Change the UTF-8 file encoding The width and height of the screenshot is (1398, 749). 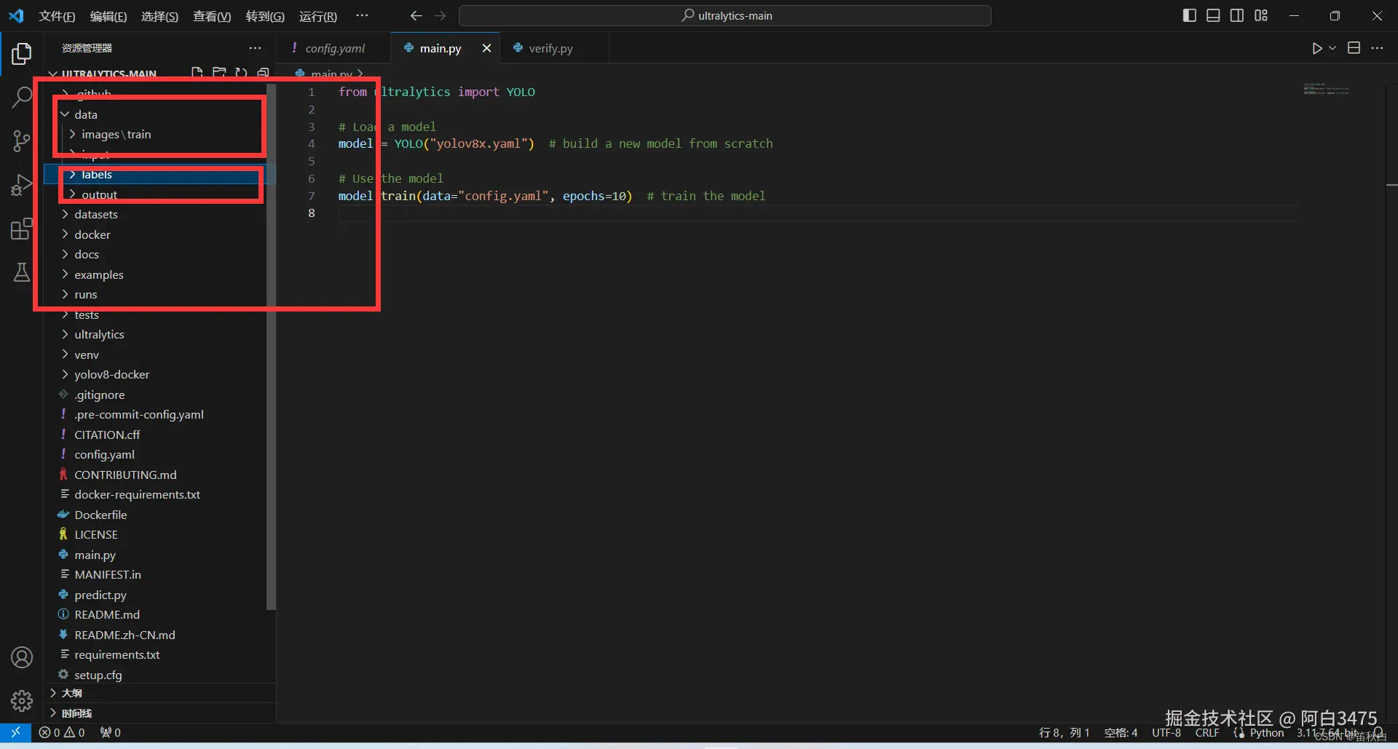point(1166,733)
